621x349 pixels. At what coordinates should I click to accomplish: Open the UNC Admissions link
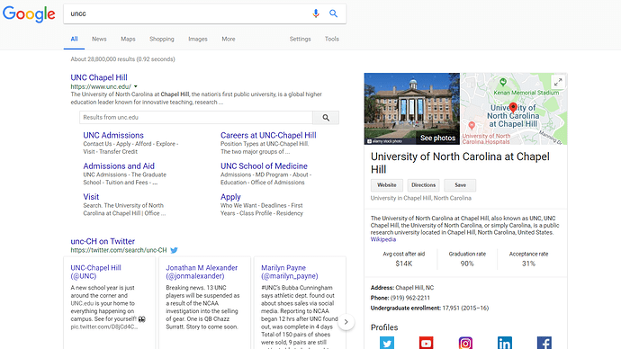point(113,135)
